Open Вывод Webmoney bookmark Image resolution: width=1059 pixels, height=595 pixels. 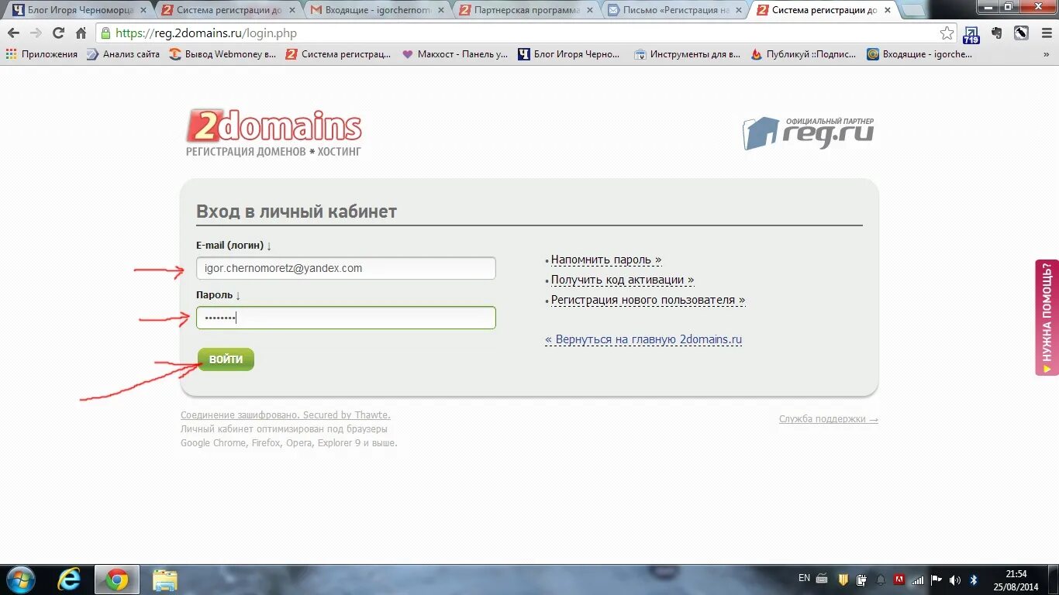(x=222, y=54)
